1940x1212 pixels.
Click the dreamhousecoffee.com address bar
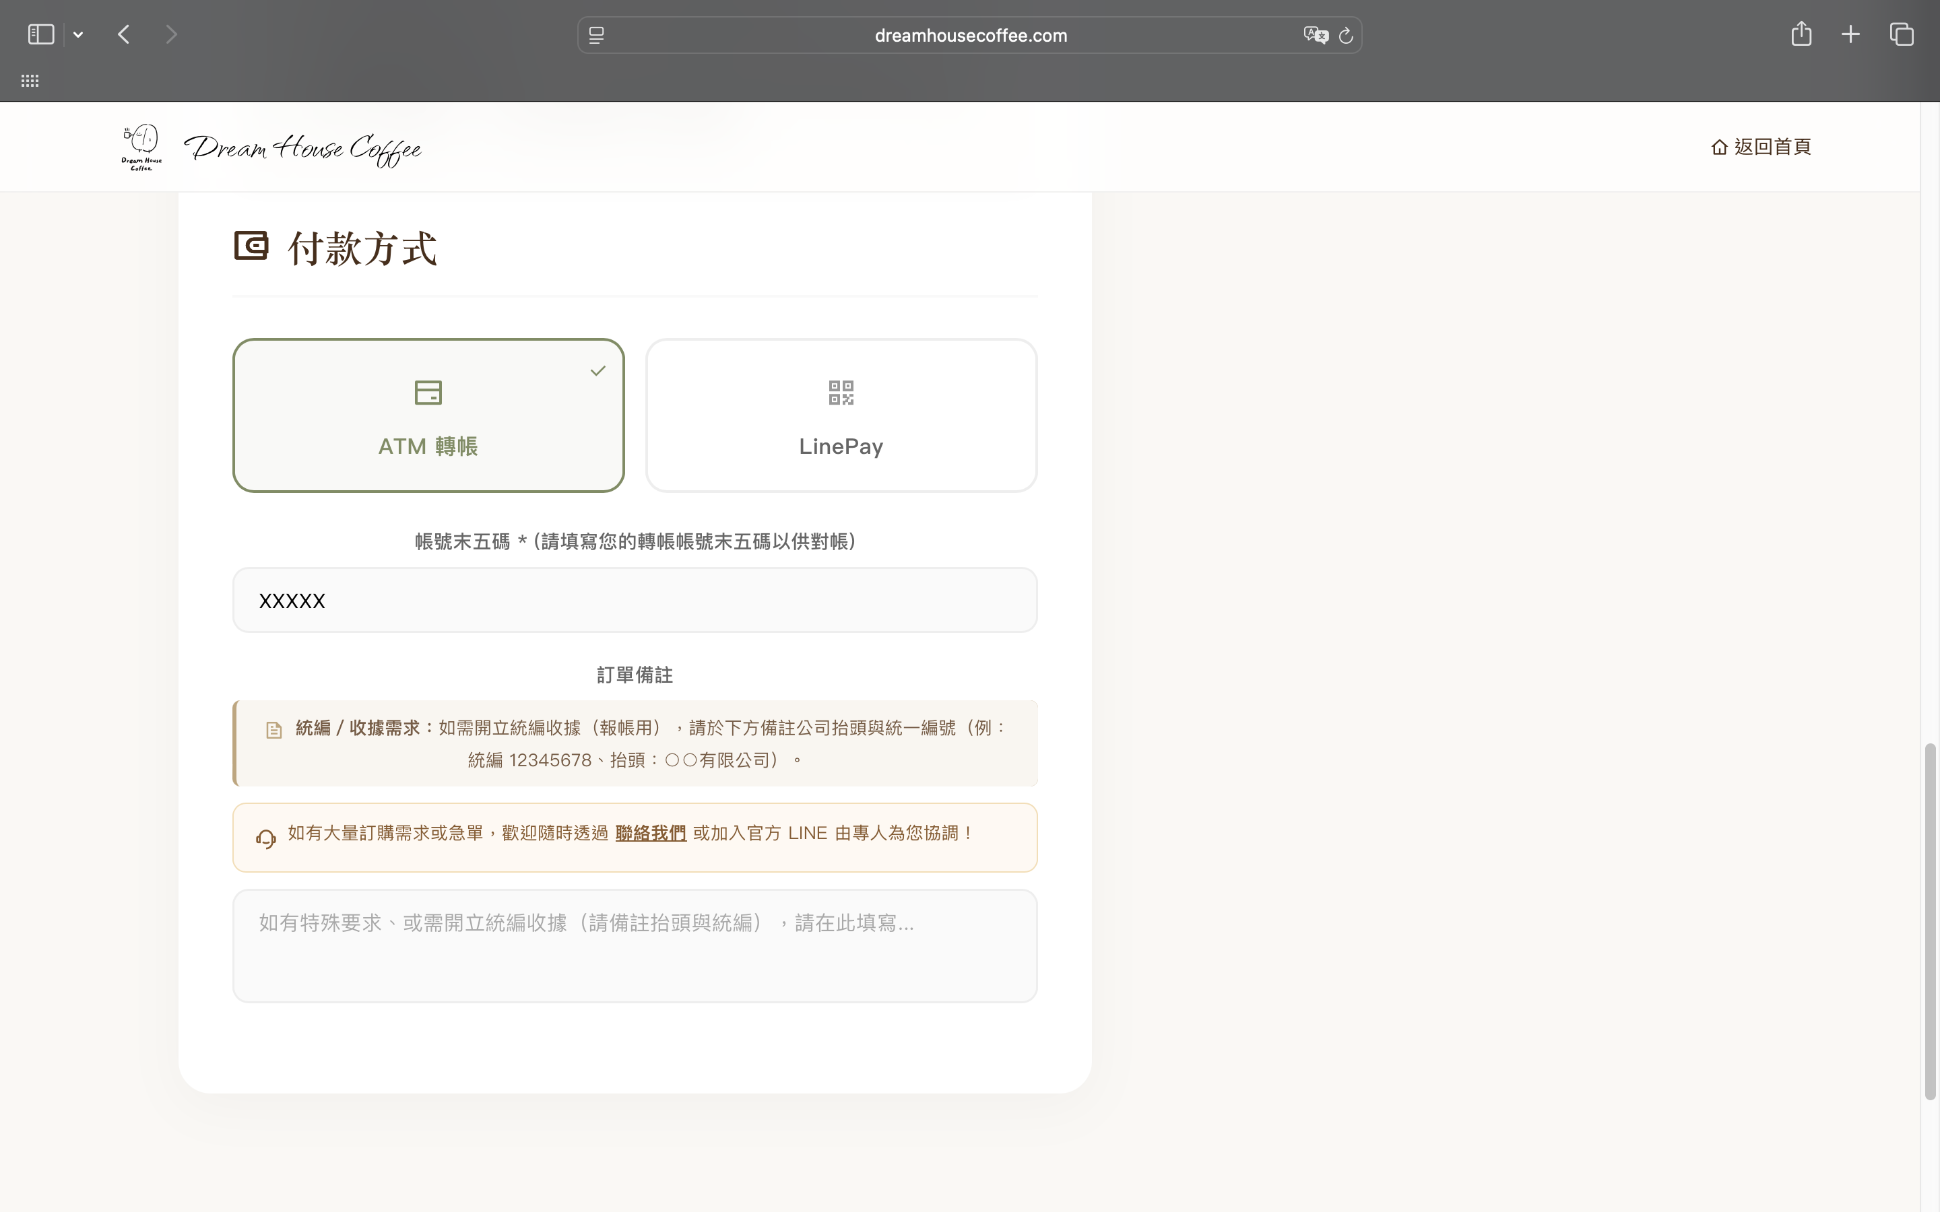(969, 35)
